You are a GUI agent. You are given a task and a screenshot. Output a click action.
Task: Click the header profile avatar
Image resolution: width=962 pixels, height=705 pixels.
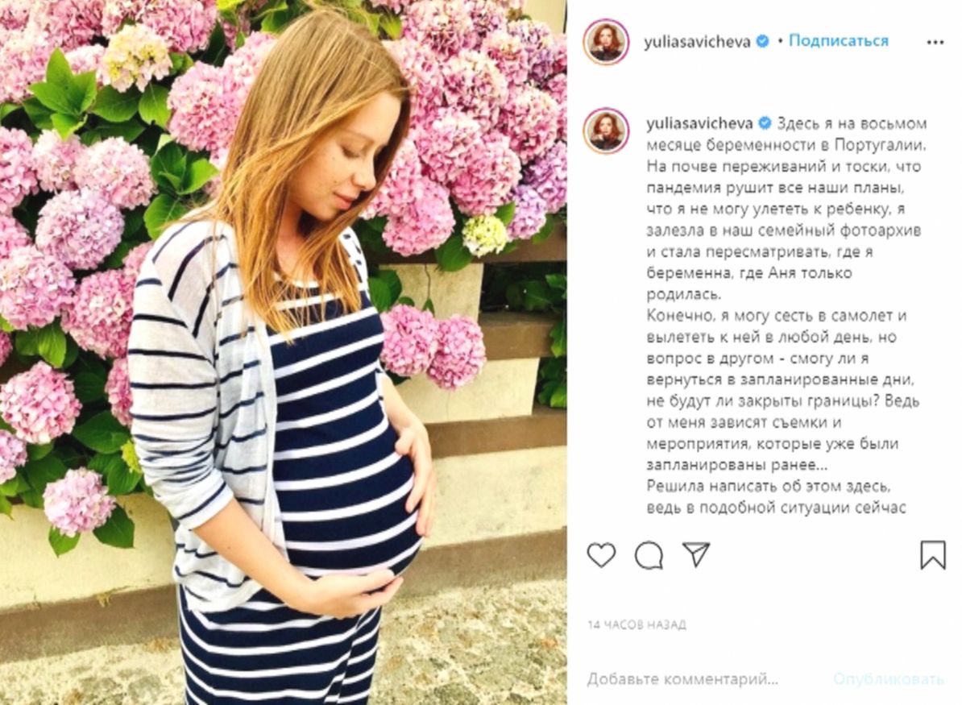(606, 42)
